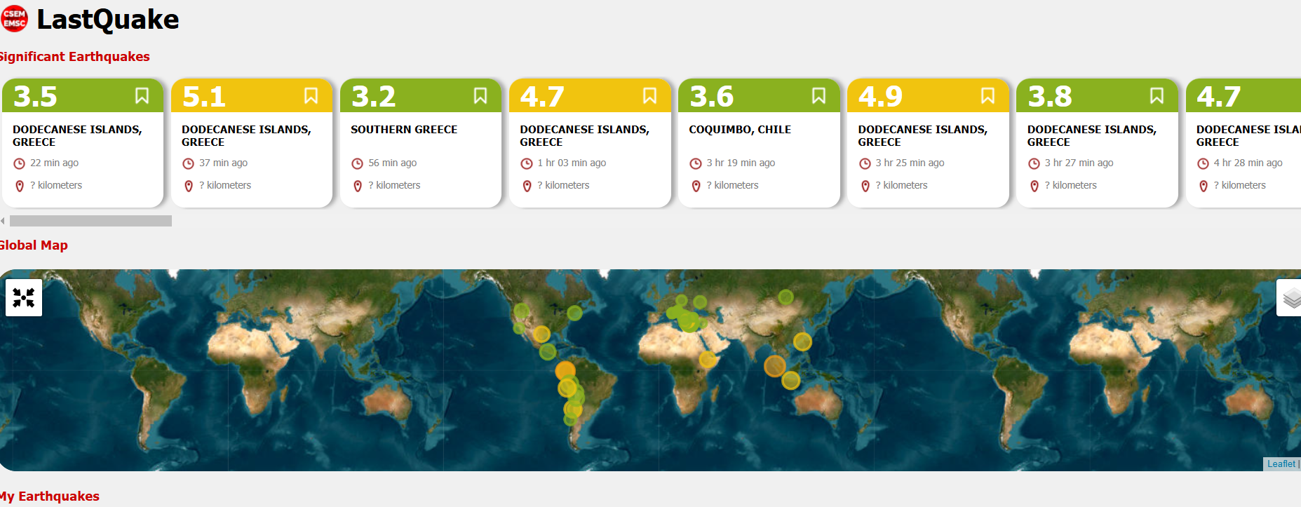
Task: Click the clock icon on 3.5 card
Action: tap(19, 163)
